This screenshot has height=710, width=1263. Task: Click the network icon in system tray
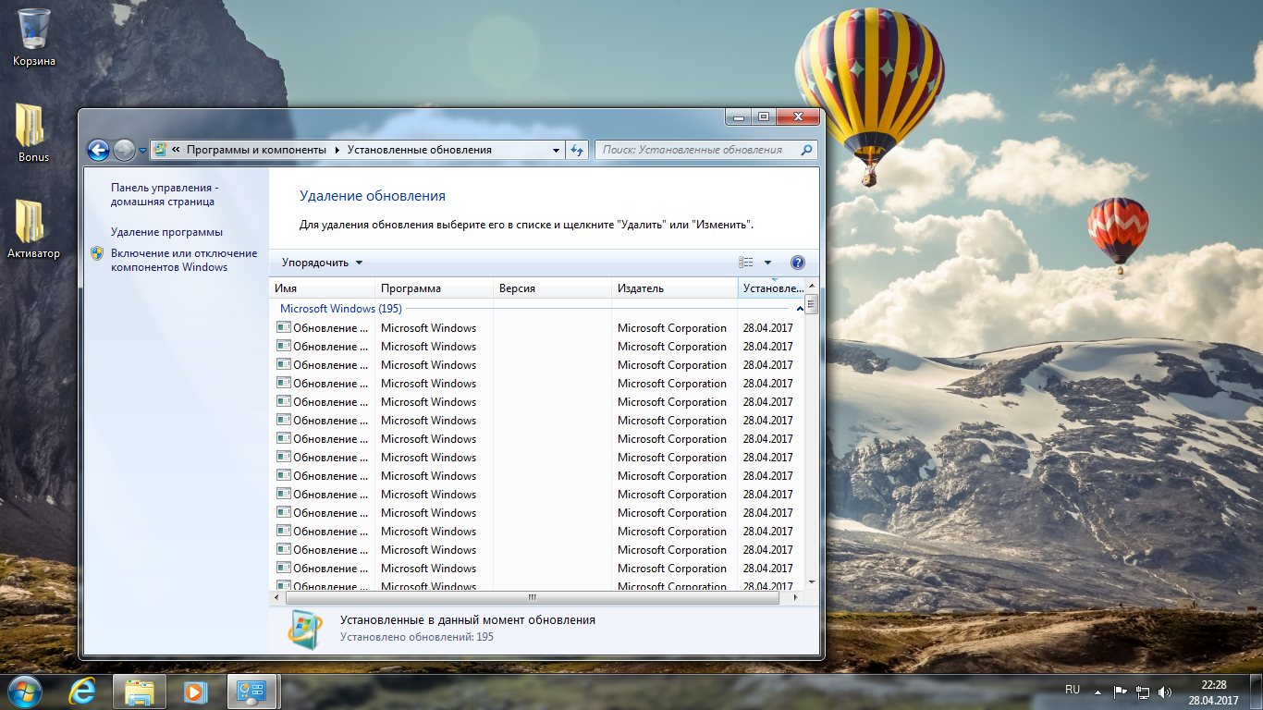coord(1143,692)
